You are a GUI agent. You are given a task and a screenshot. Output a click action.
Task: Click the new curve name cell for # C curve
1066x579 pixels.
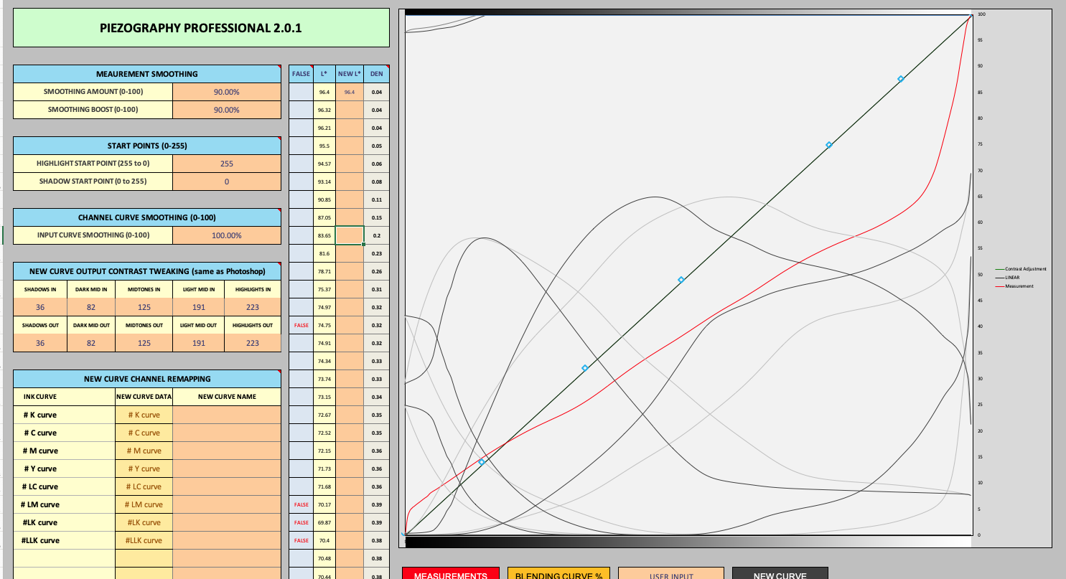(x=227, y=433)
